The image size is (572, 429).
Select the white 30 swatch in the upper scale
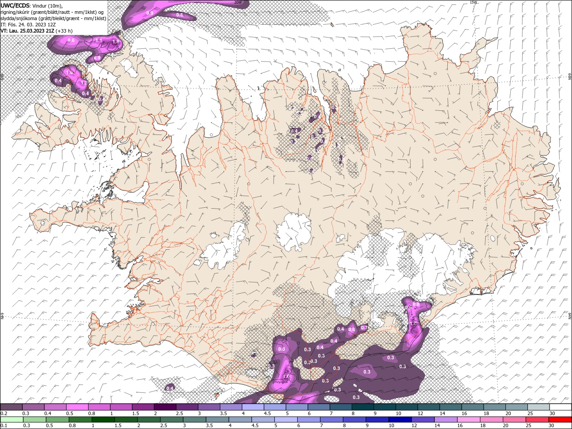point(561,407)
